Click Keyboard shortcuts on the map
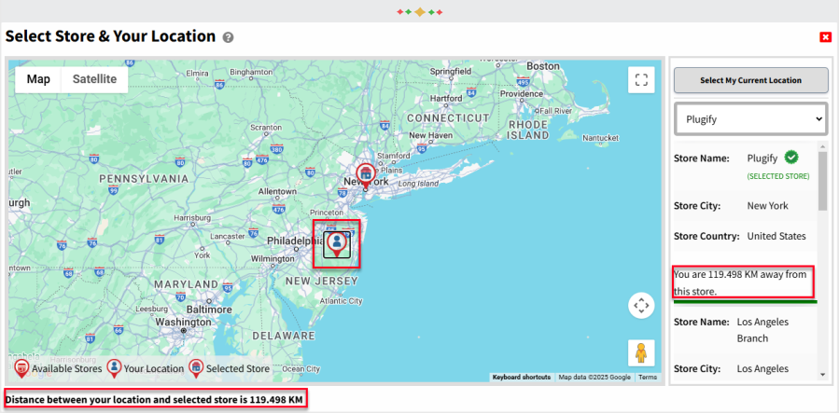The width and height of the screenshot is (839, 413). (521, 378)
